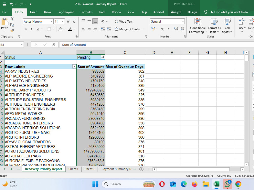The height and width of the screenshot is (190, 254).
Task: Open the General number format dropdown
Action: point(183,22)
